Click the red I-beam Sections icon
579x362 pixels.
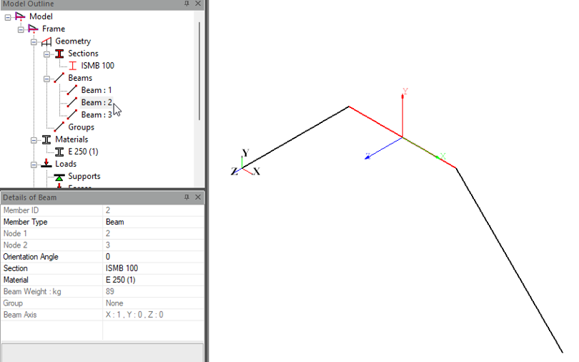coord(59,54)
